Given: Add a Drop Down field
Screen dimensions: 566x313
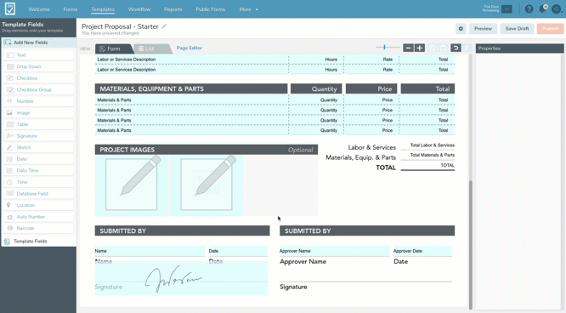Looking at the screenshot, I should click(39, 66).
